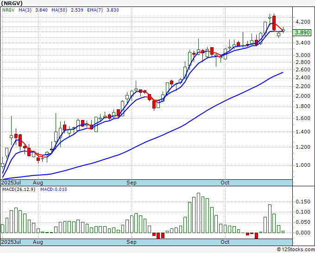Click the tallest MACD histogram bar

[x=198, y=213]
